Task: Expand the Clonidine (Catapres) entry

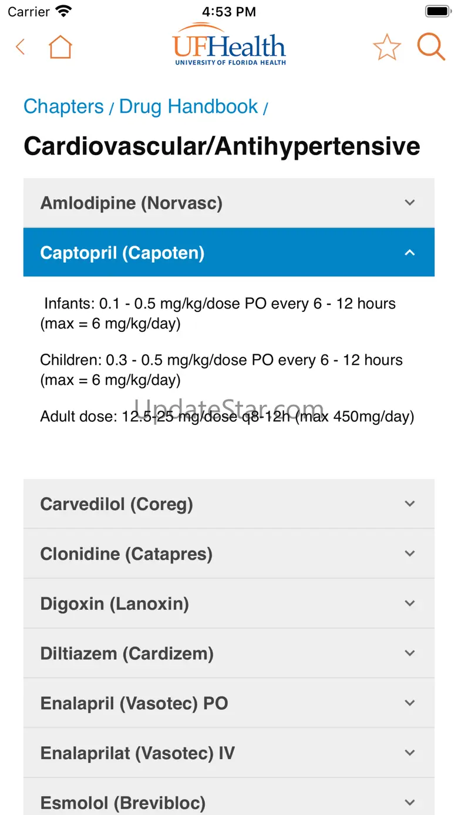Action: [x=228, y=554]
